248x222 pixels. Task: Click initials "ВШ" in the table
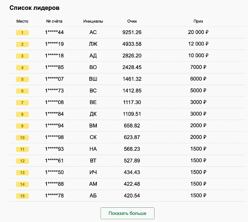93,79
